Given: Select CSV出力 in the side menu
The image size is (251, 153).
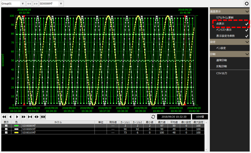Looking at the screenshot, I should pyautogui.click(x=221, y=73).
